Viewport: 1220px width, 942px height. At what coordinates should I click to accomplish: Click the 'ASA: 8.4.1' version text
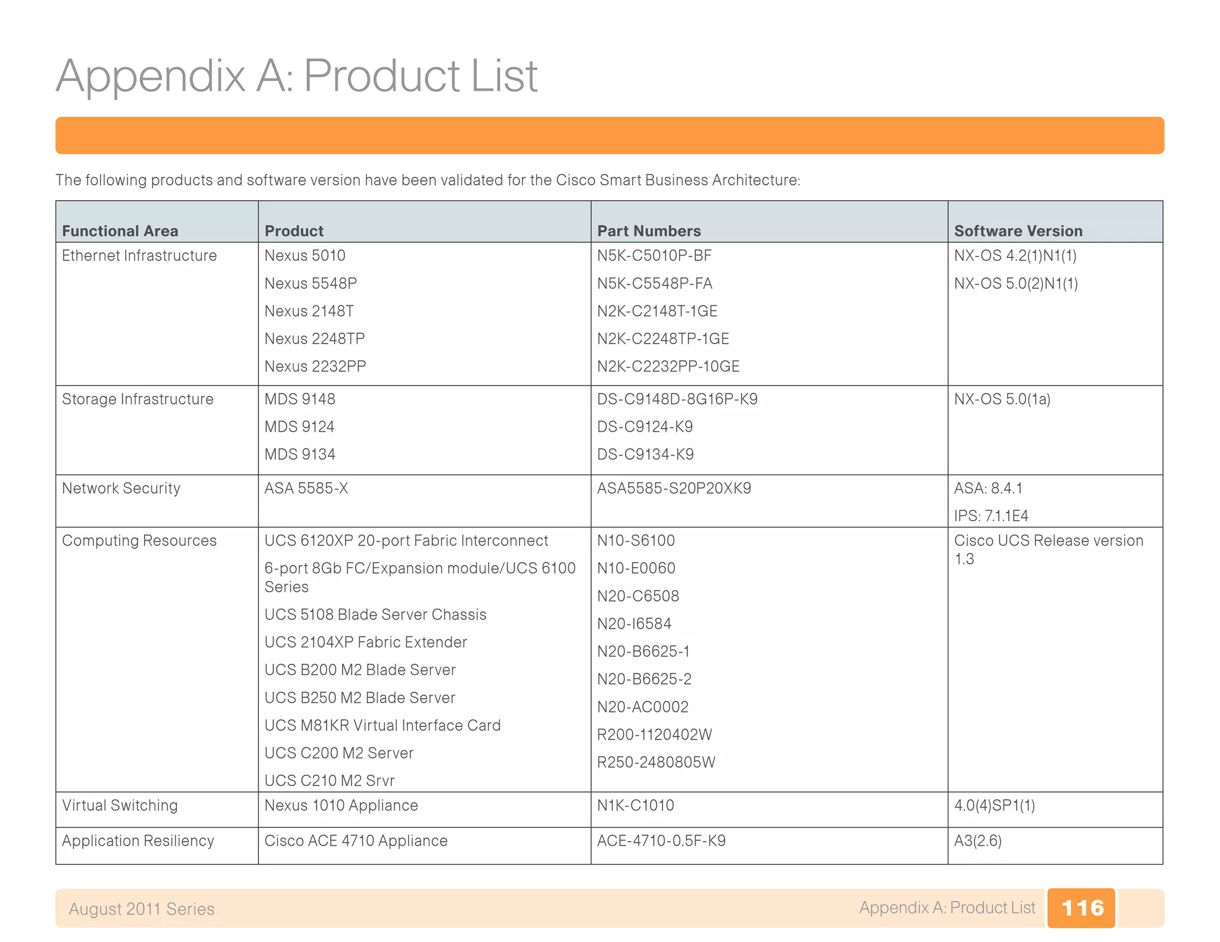(988, 488)
